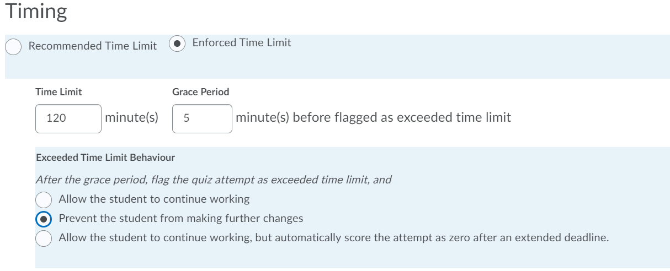Click the 'before flagged as exceeded time limit' text

tap(401, 117)
